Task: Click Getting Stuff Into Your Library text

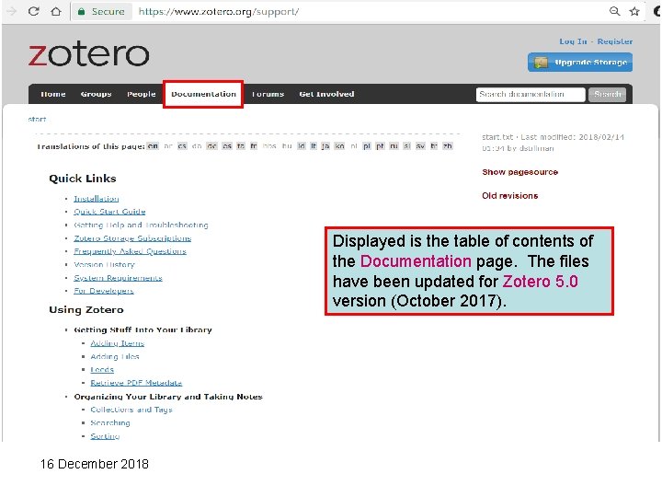Action: pos(143,329)
